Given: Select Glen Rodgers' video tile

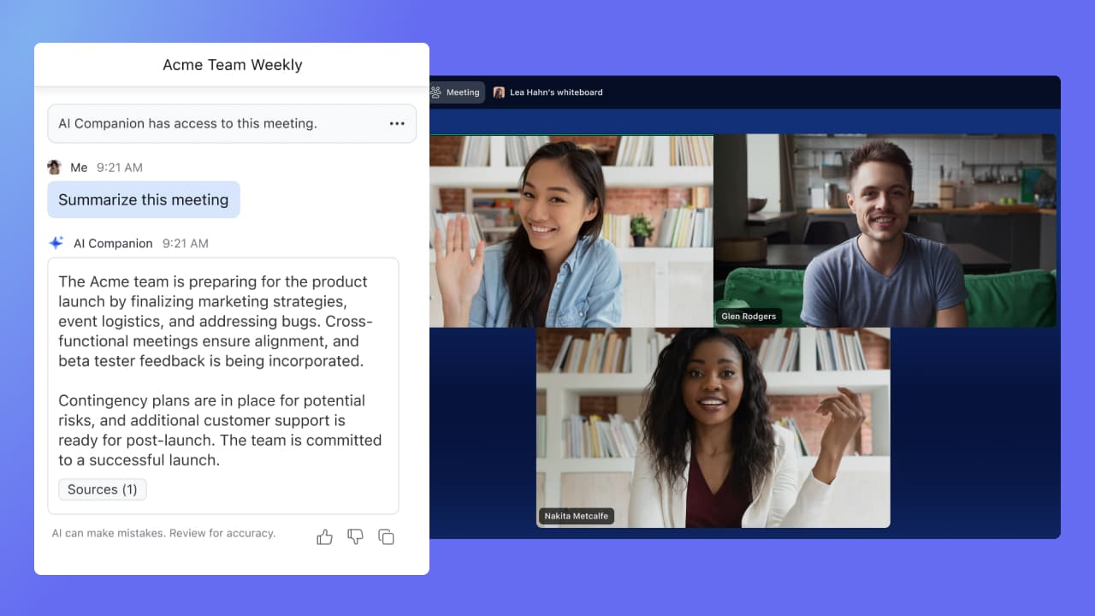Looking at the screenshot, I should coord(885,231).
